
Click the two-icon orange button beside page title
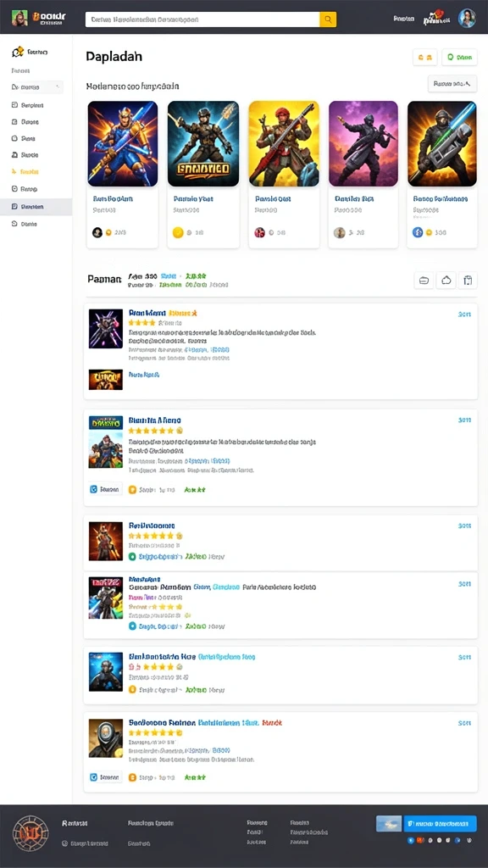click(x=425, y=57)
